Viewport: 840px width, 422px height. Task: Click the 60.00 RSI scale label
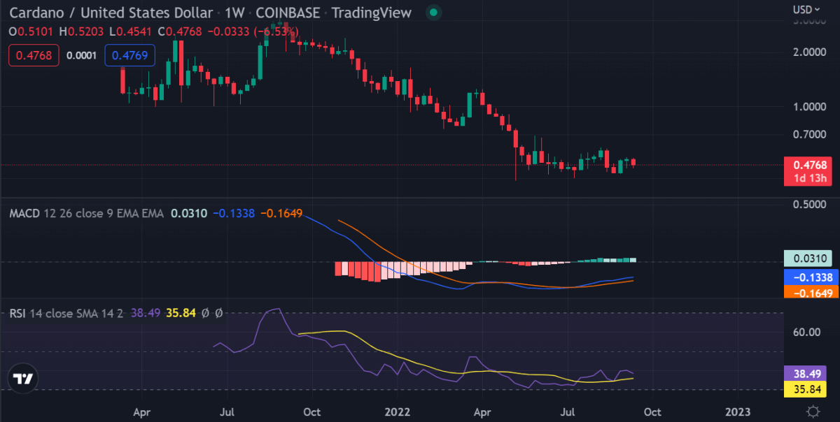pos(807,331)
